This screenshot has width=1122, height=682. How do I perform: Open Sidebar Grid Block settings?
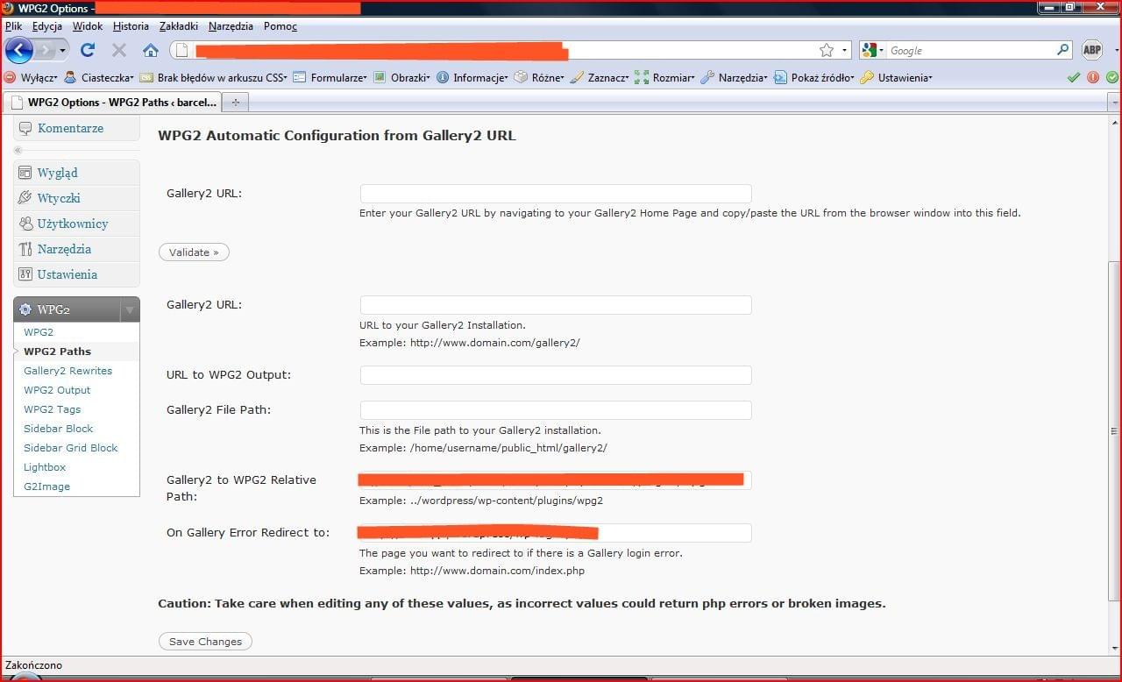point(70,448)
